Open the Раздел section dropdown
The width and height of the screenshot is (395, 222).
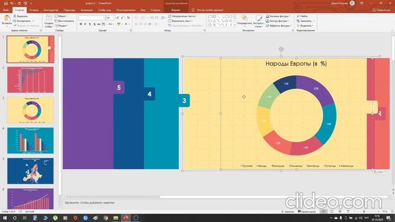(x=61, y=26)
